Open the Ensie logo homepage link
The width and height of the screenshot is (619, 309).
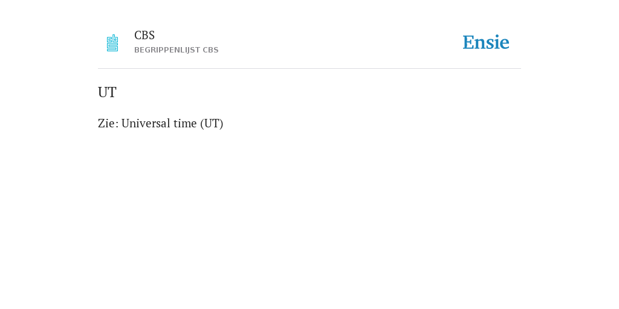(x=486, y=42)
